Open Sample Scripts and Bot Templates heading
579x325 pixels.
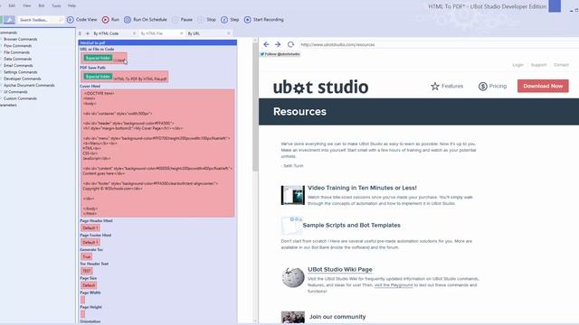352,225
